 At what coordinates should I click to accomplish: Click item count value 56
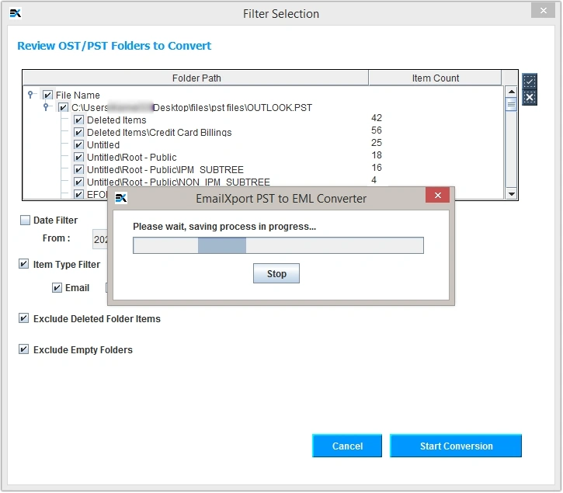377,130
